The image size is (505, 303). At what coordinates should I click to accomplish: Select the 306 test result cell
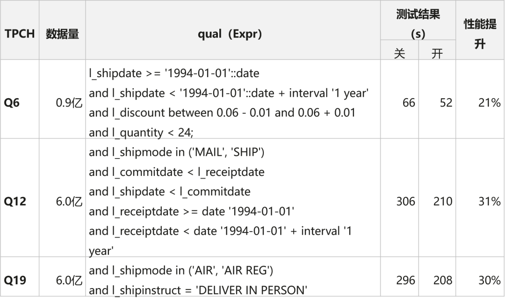pyautogui.click(x=405, y=202)
